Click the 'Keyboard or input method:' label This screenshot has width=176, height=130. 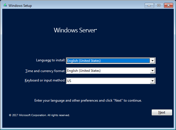click(45, 80)
